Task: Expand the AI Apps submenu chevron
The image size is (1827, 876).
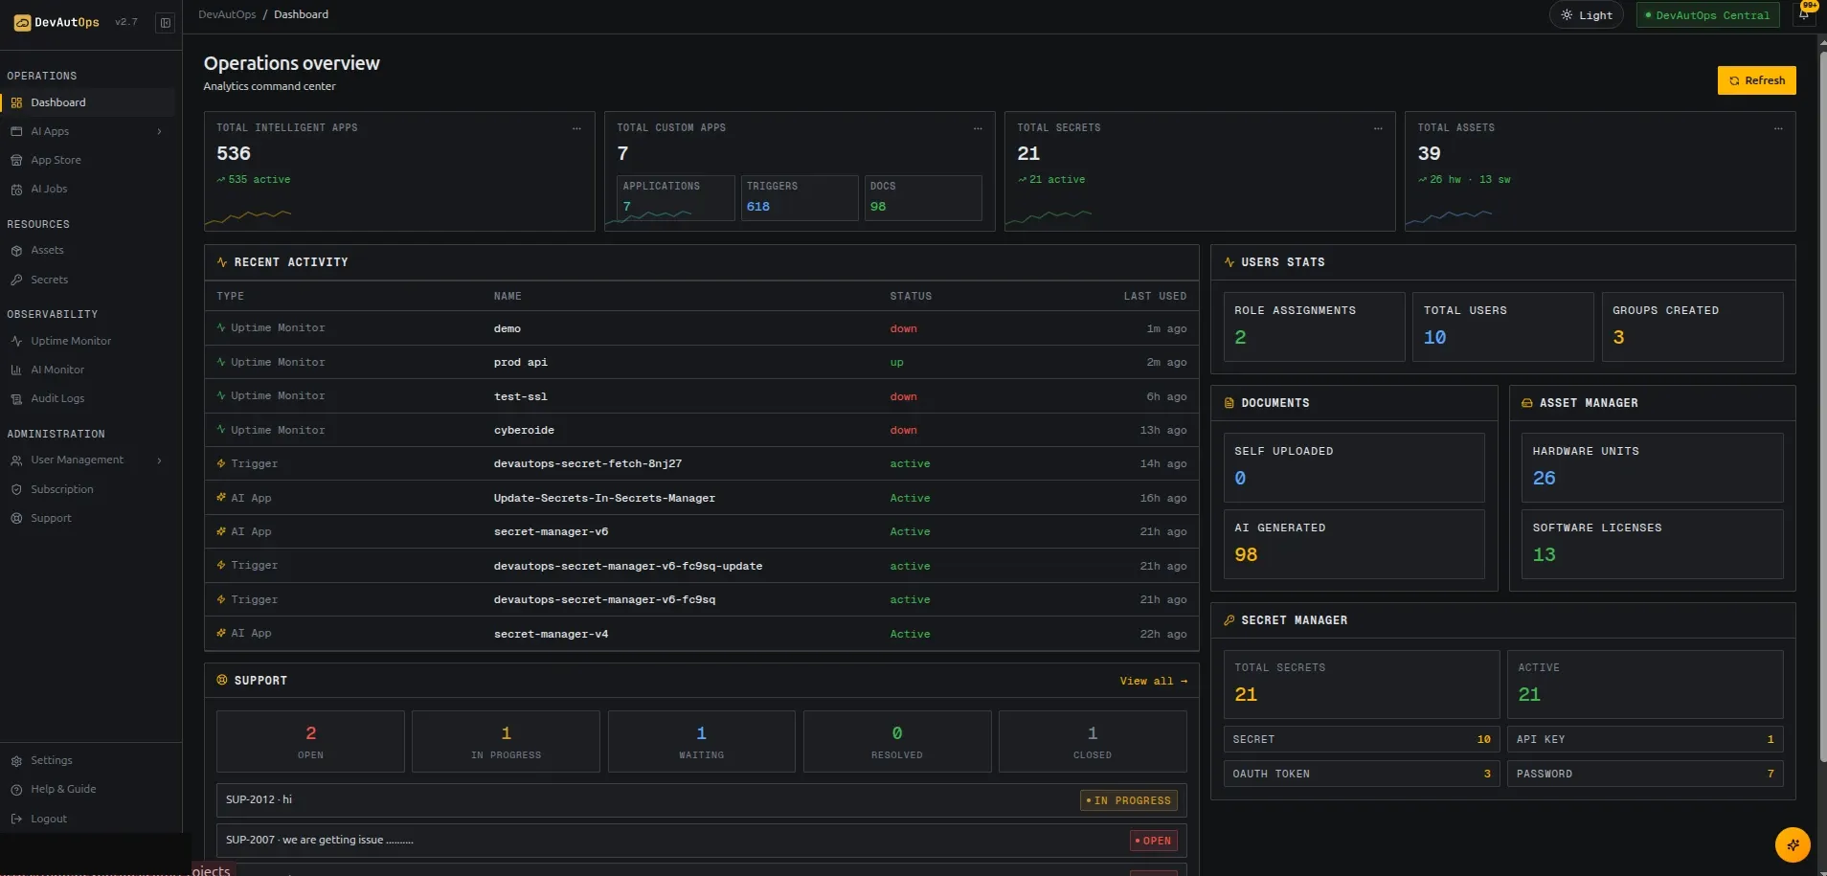Action: [x=159, y=131]
